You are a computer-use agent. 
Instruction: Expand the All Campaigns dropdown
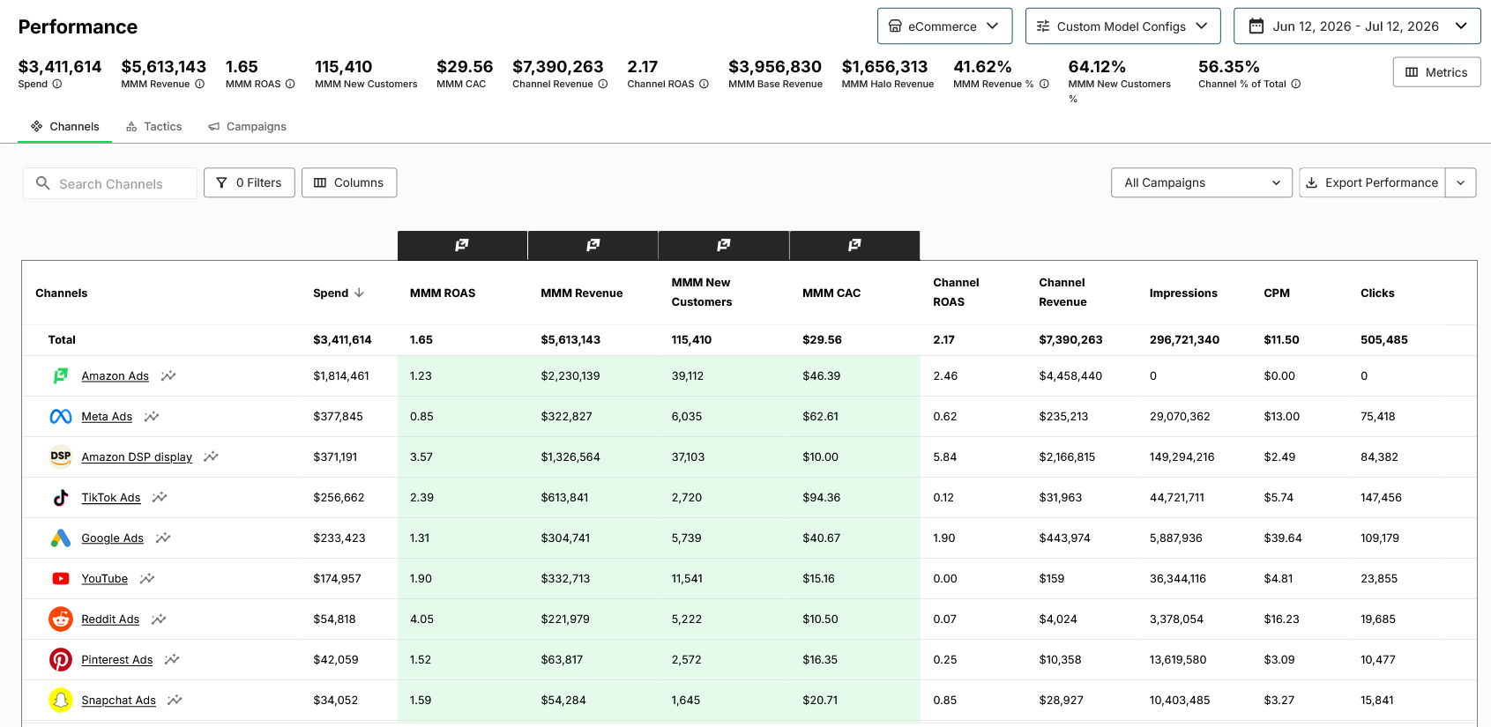[x=1202, y=182]
